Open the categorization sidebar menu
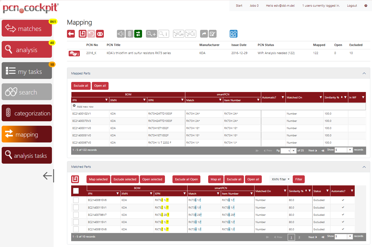 coord(27,113)
